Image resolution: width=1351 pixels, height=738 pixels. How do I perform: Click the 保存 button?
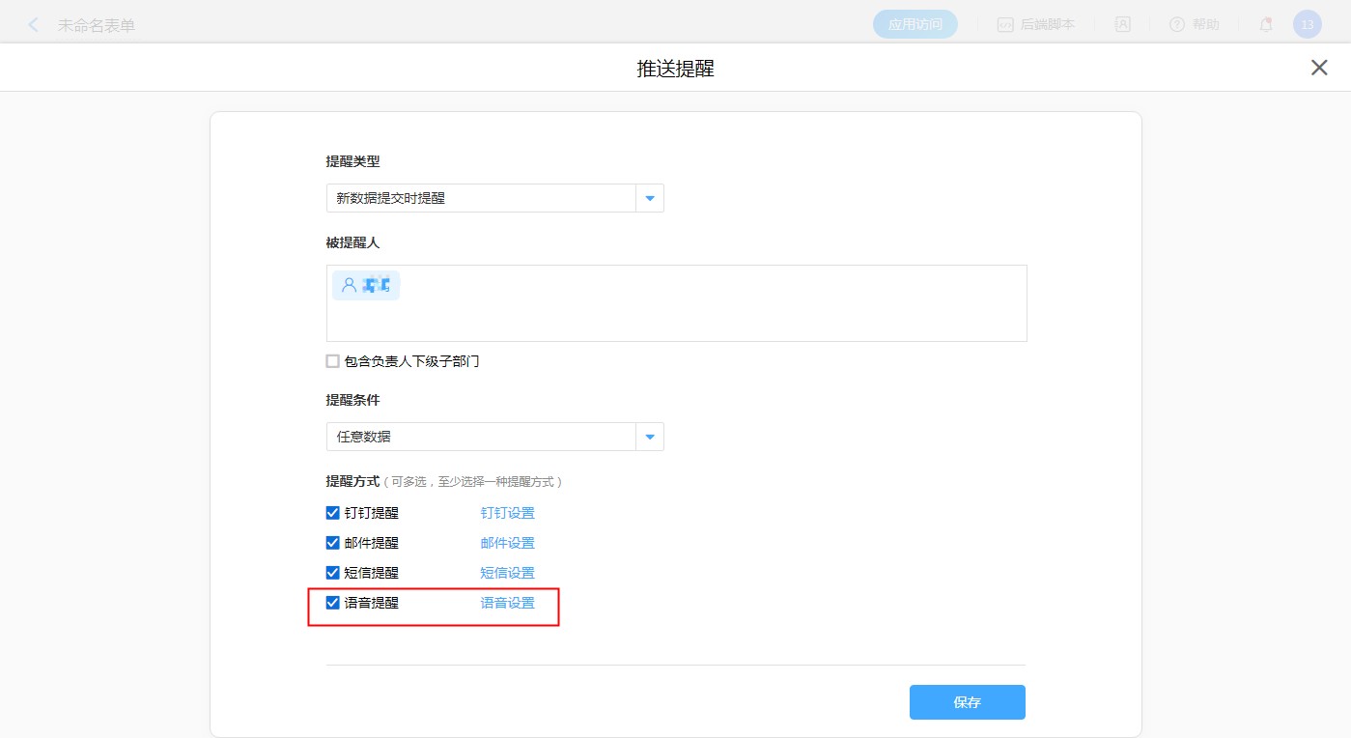click(x=967, y=702)
